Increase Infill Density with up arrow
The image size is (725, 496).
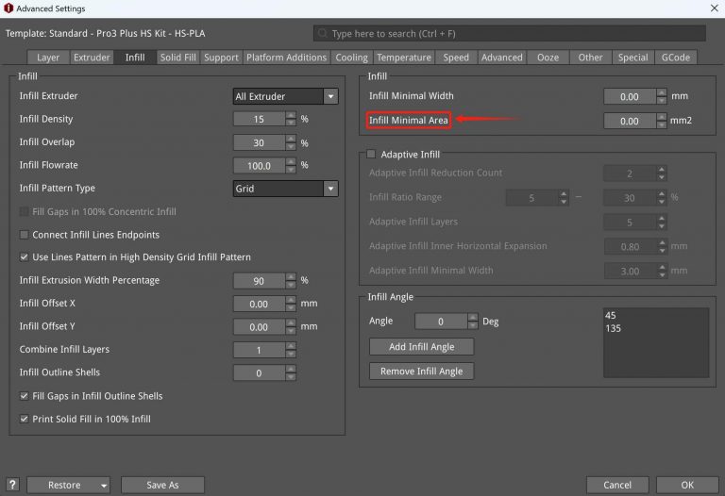point(292,115)
